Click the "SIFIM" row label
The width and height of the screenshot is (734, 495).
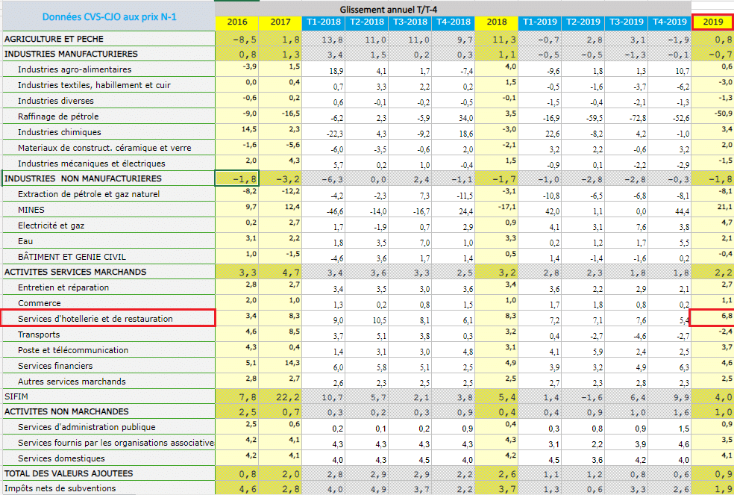coord(16,396)
